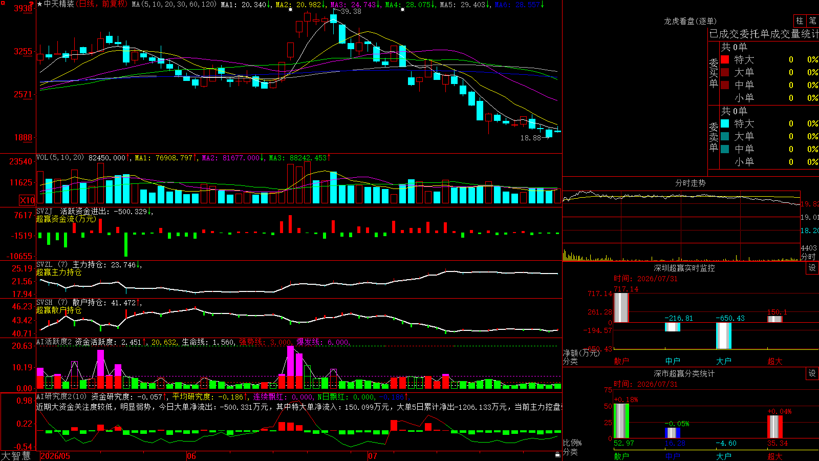
Task: Click the red 超大 bar showing +0.04%
Action: pyautogui.click(x=775, y=427)
